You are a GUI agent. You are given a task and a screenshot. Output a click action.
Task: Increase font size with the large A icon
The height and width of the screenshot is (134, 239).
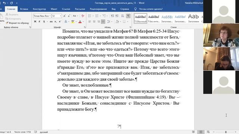click(65, 16)
